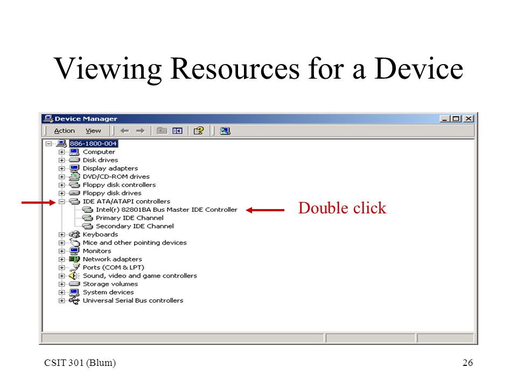Click the Floppy disk controllers icon
This screenshot has width=517, height=388.
click(x=74, y=185)
